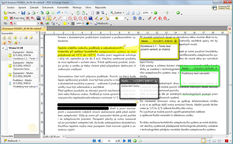Viewport: 233px width, 144px height.
Task: Activate the Highlight text tool
Action: tap(38, 18)
